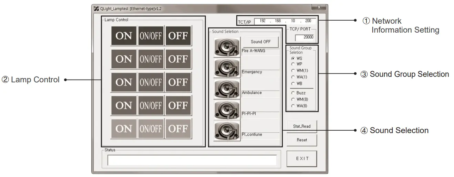Close the QLight_Lamptest window
Viewport: 454px width, 177px height.
319,8
